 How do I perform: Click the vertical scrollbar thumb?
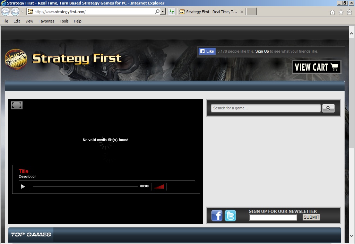[352, 93]
